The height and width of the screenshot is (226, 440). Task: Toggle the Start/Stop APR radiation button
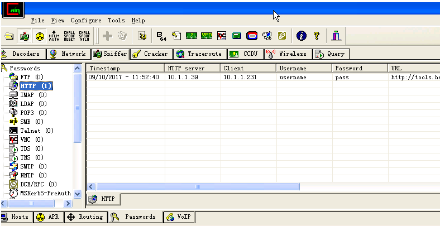coord(40,36)
